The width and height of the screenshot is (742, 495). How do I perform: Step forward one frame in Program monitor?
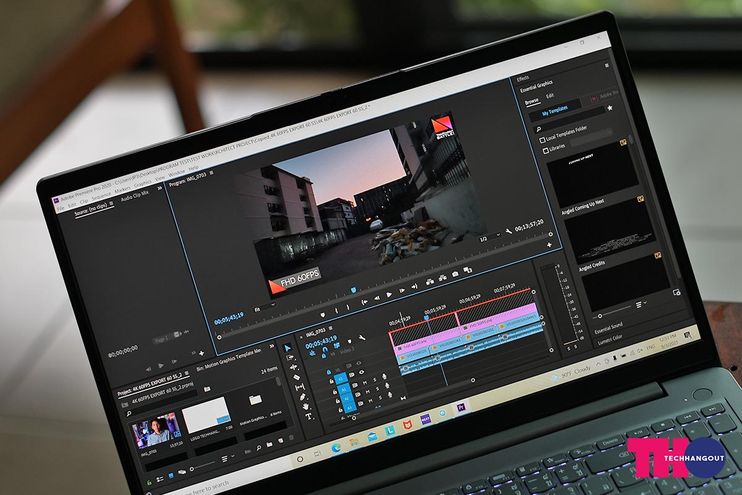[402, 290]
